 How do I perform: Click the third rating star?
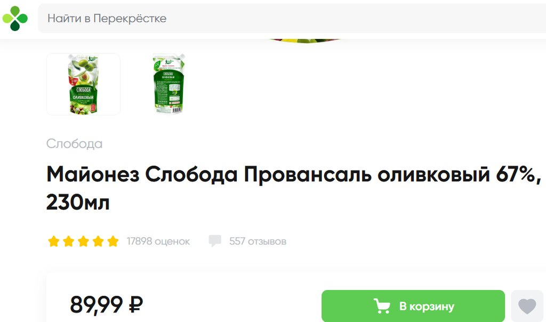[83, 241]
